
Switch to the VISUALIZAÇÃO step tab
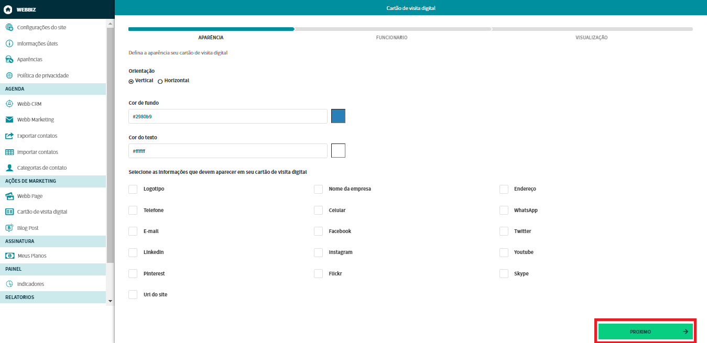tap(591, 38)
